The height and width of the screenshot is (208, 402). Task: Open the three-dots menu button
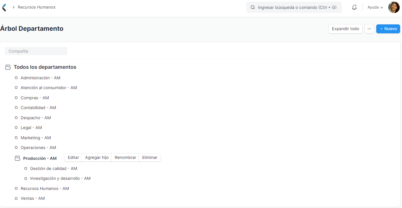(369, 29)
